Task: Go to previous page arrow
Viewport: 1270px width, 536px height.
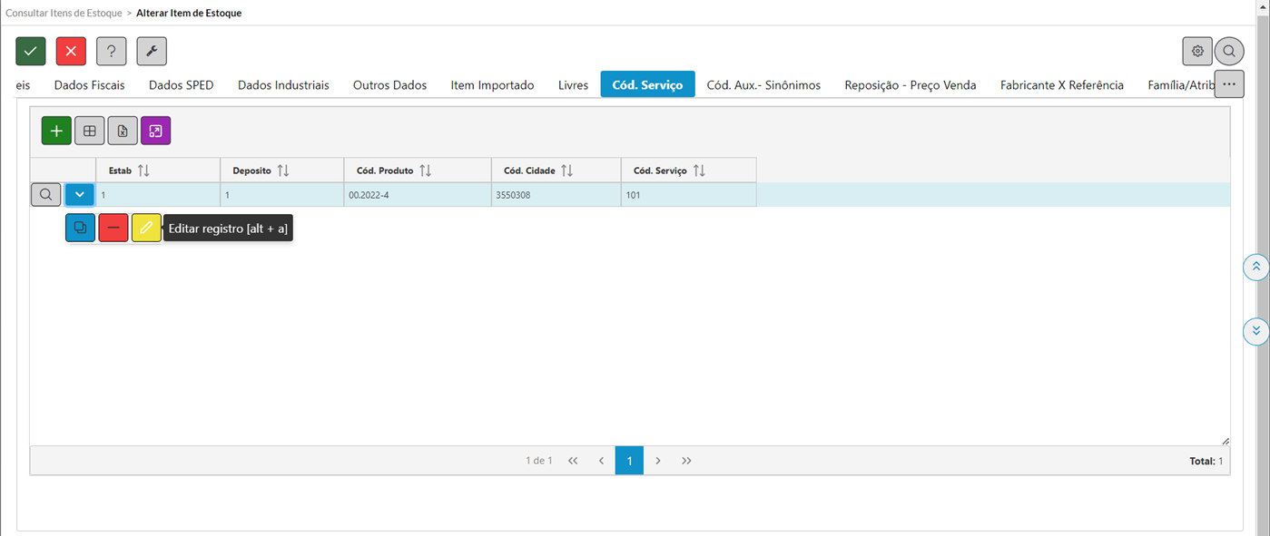Action: coord(601,461)
